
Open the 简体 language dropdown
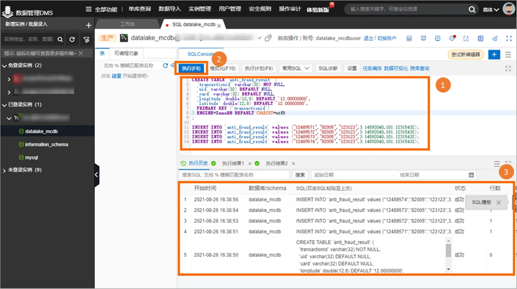click(x=491, y=10)
